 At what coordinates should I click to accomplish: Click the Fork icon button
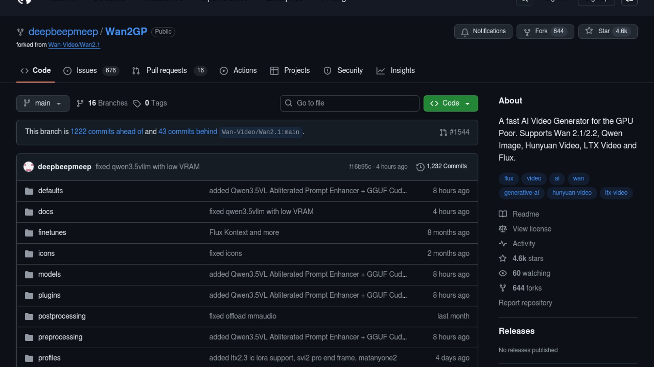click(527, 32)
